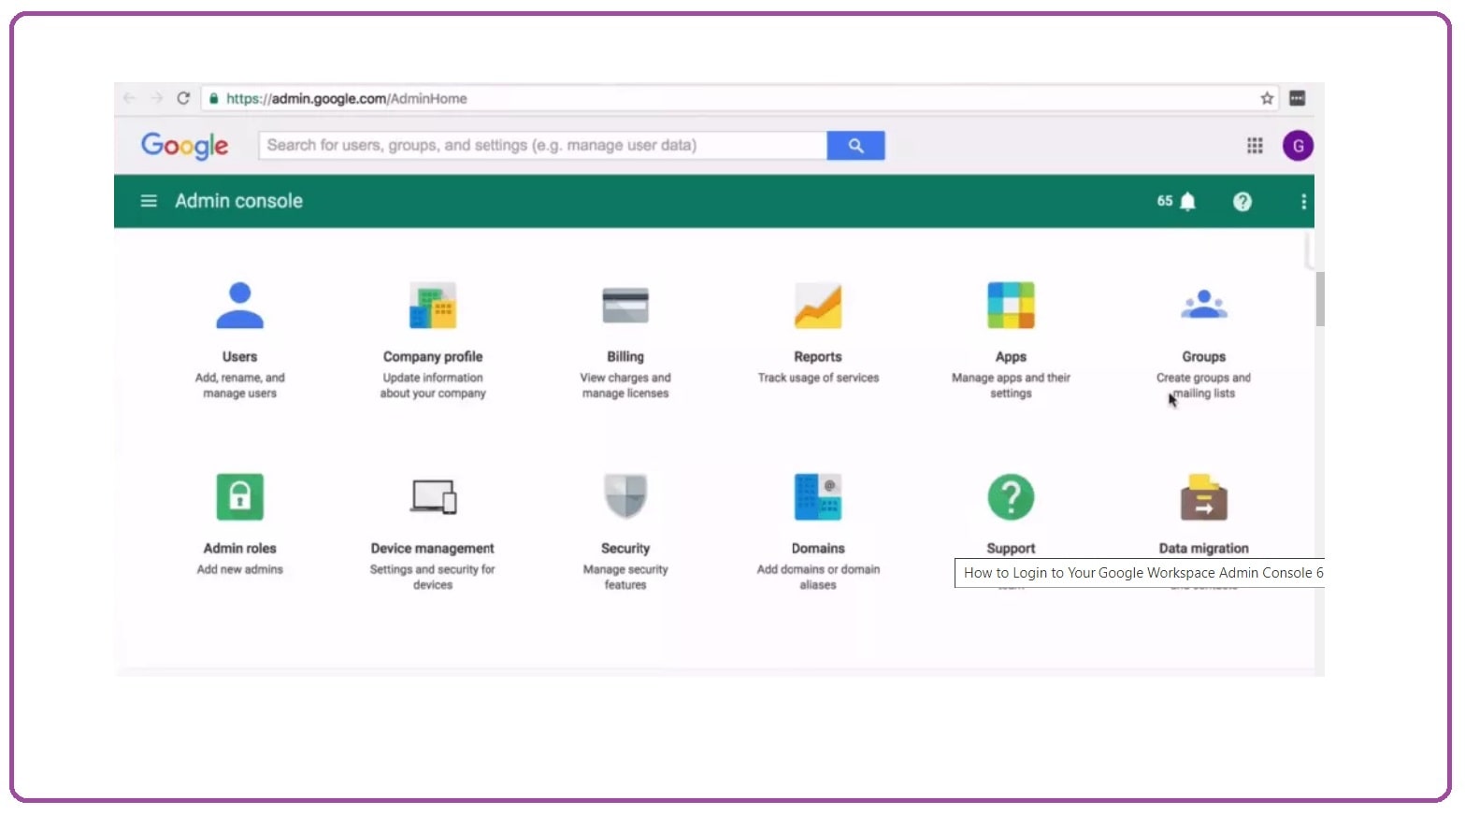This screenshot has height=815, width=1465.
Task: Click the Support label
Action: [1011, 549]
